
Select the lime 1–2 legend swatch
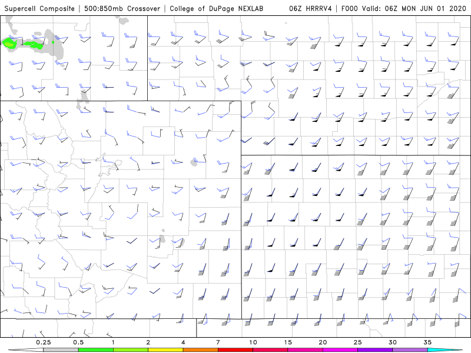[x=131, y=350]
